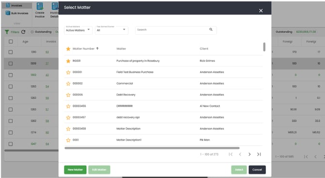Image resolution: width=325 pixels, height=178 pixels.
Task: Select Field Test Business Purchase matter
Action: (x=163, y=72)
